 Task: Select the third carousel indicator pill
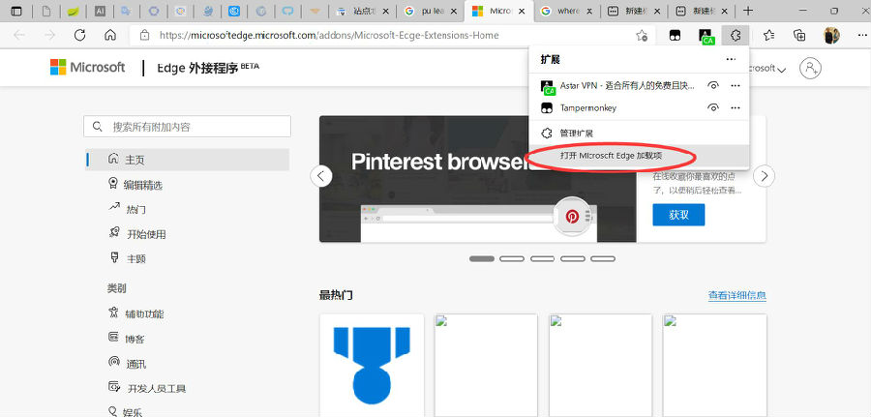542,258
